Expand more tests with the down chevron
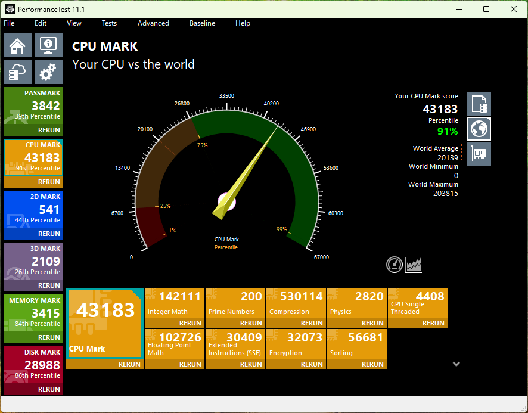528x413 pixels. point(456,364)
